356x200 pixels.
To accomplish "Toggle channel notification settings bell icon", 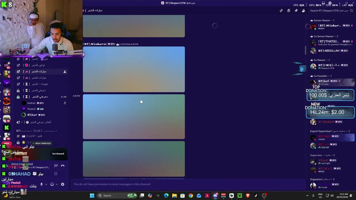I will pos(289,11).
